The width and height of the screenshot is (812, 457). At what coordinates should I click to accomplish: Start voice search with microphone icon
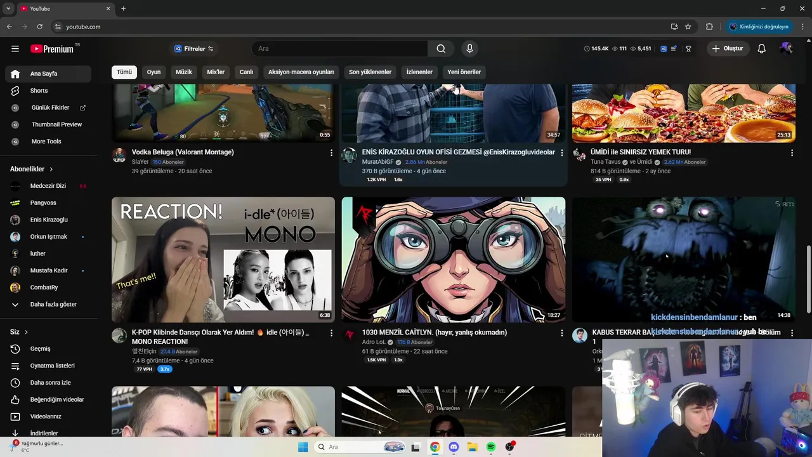click(x=469, y=49)
